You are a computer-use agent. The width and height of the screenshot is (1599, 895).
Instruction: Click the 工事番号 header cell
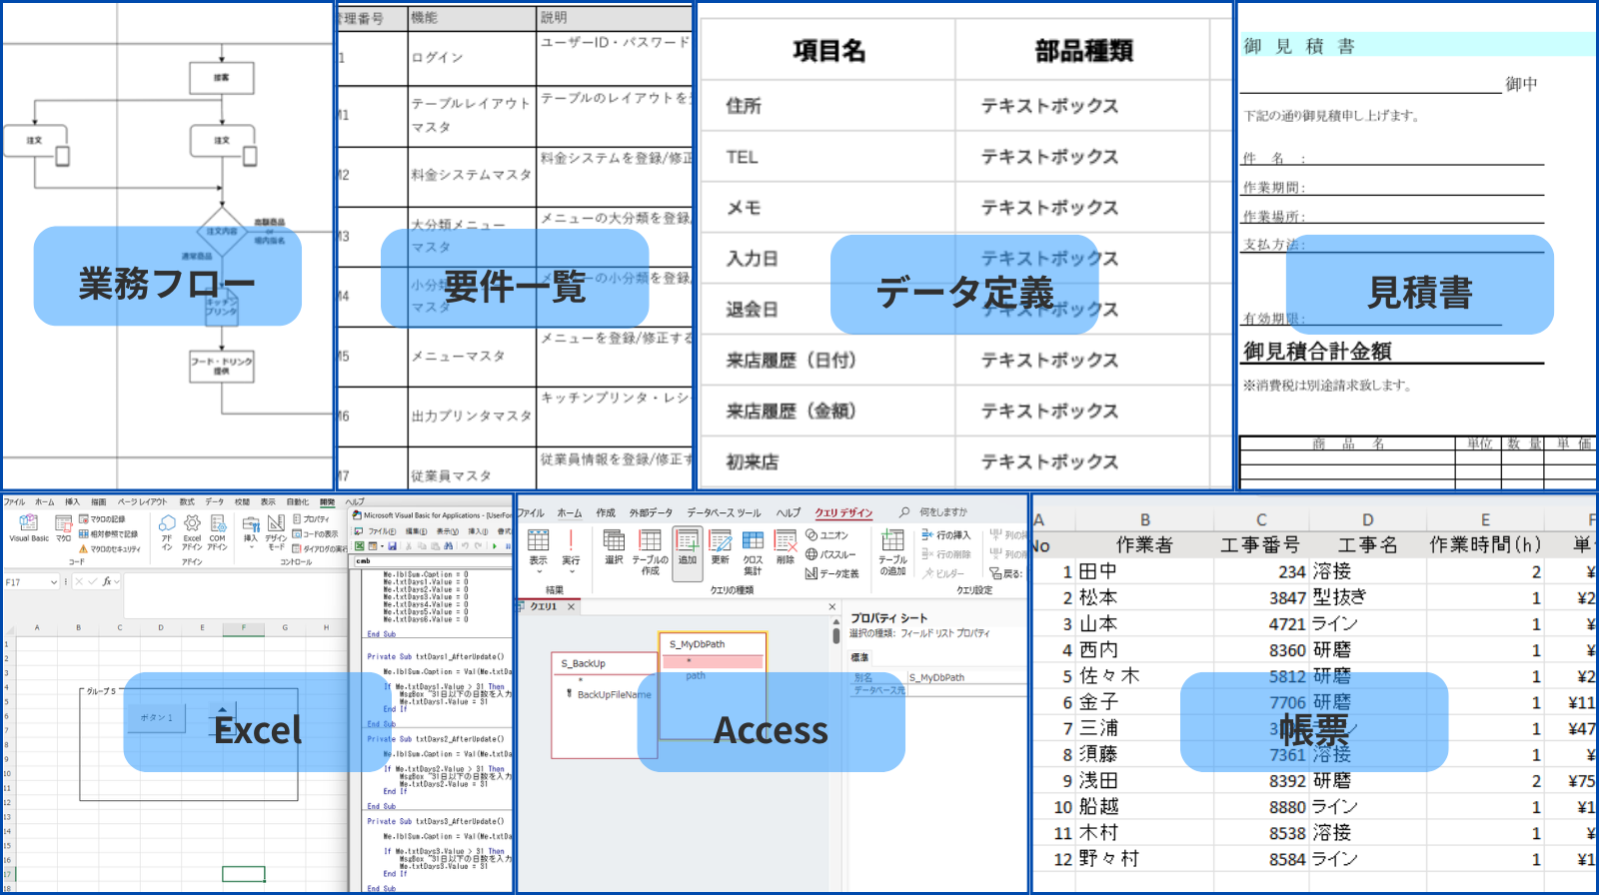(x=1260, y=544)
